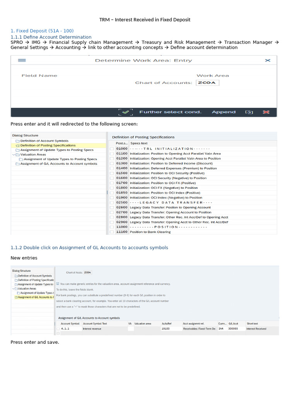Click the Valuation area column header
Screen dimensions: 297x396
[143, 324]
